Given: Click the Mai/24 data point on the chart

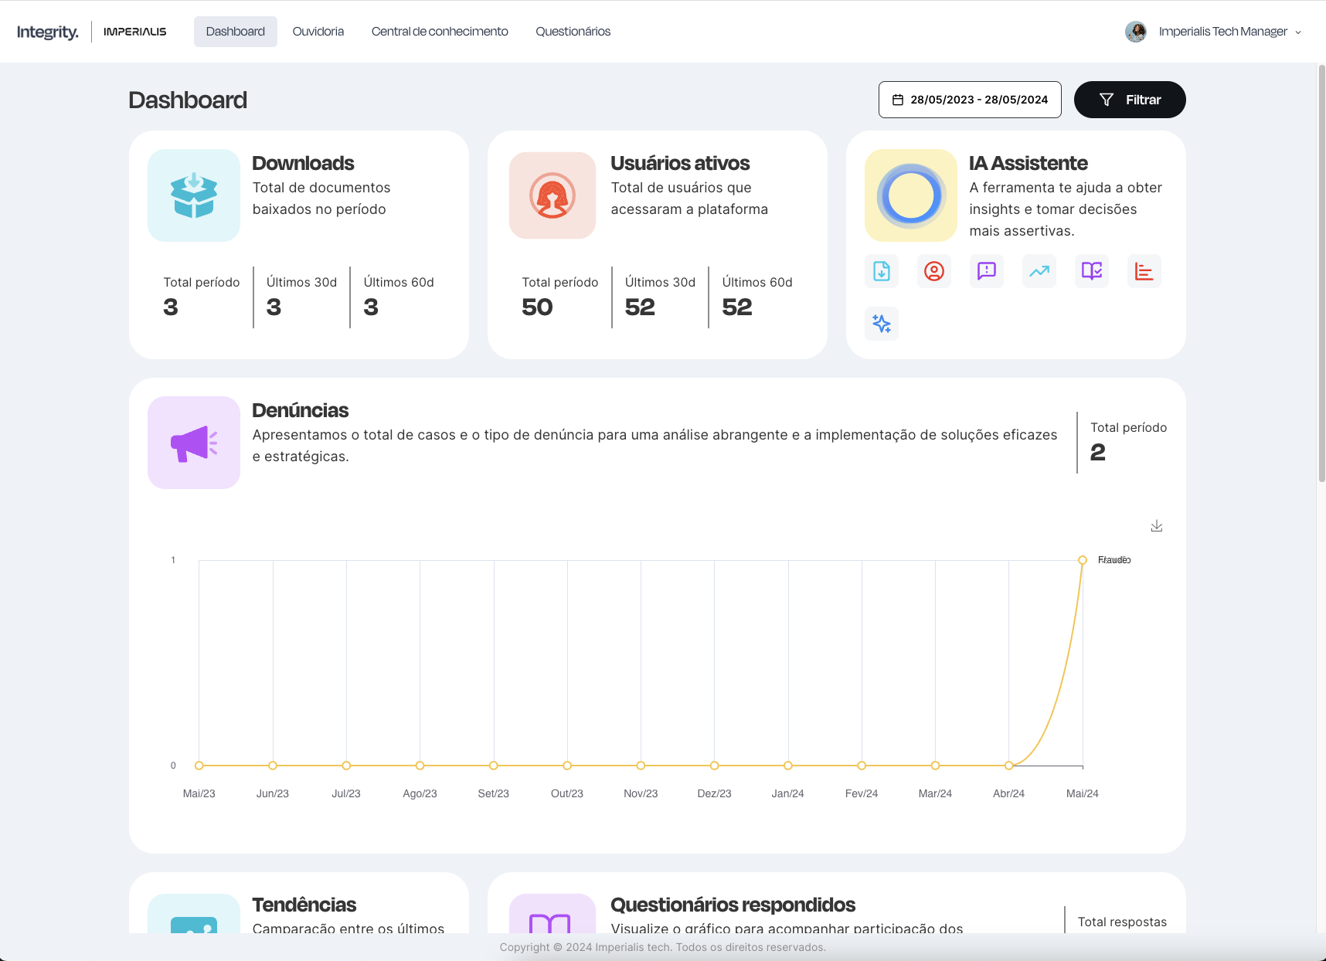Looking at the screenshot, I should coord(1083,560).
